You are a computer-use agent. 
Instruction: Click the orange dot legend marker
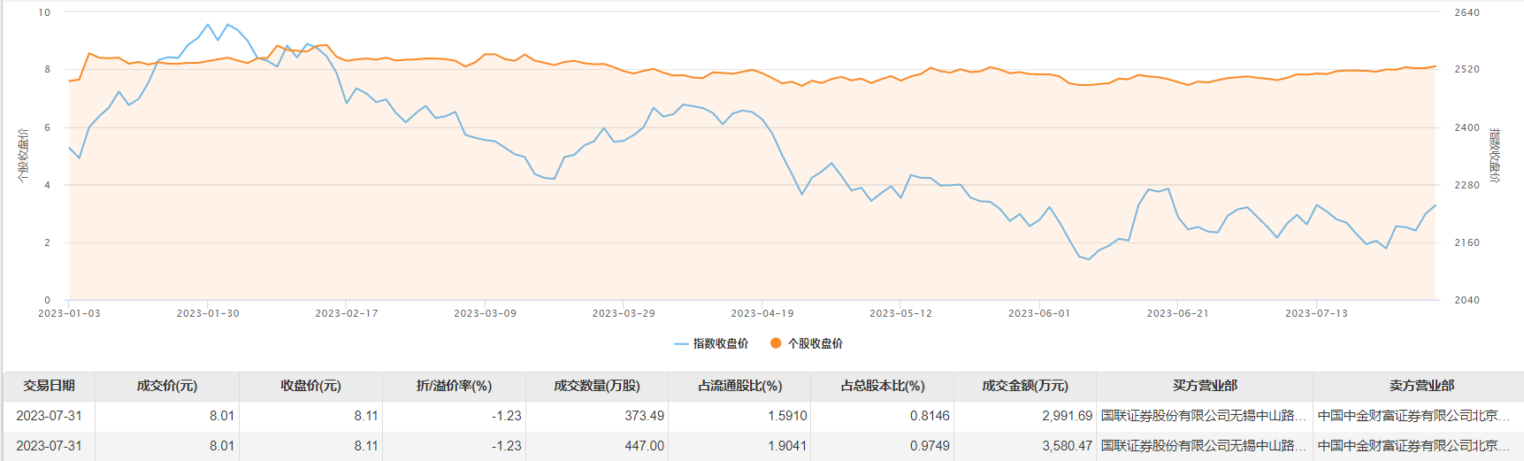point(776,343)
